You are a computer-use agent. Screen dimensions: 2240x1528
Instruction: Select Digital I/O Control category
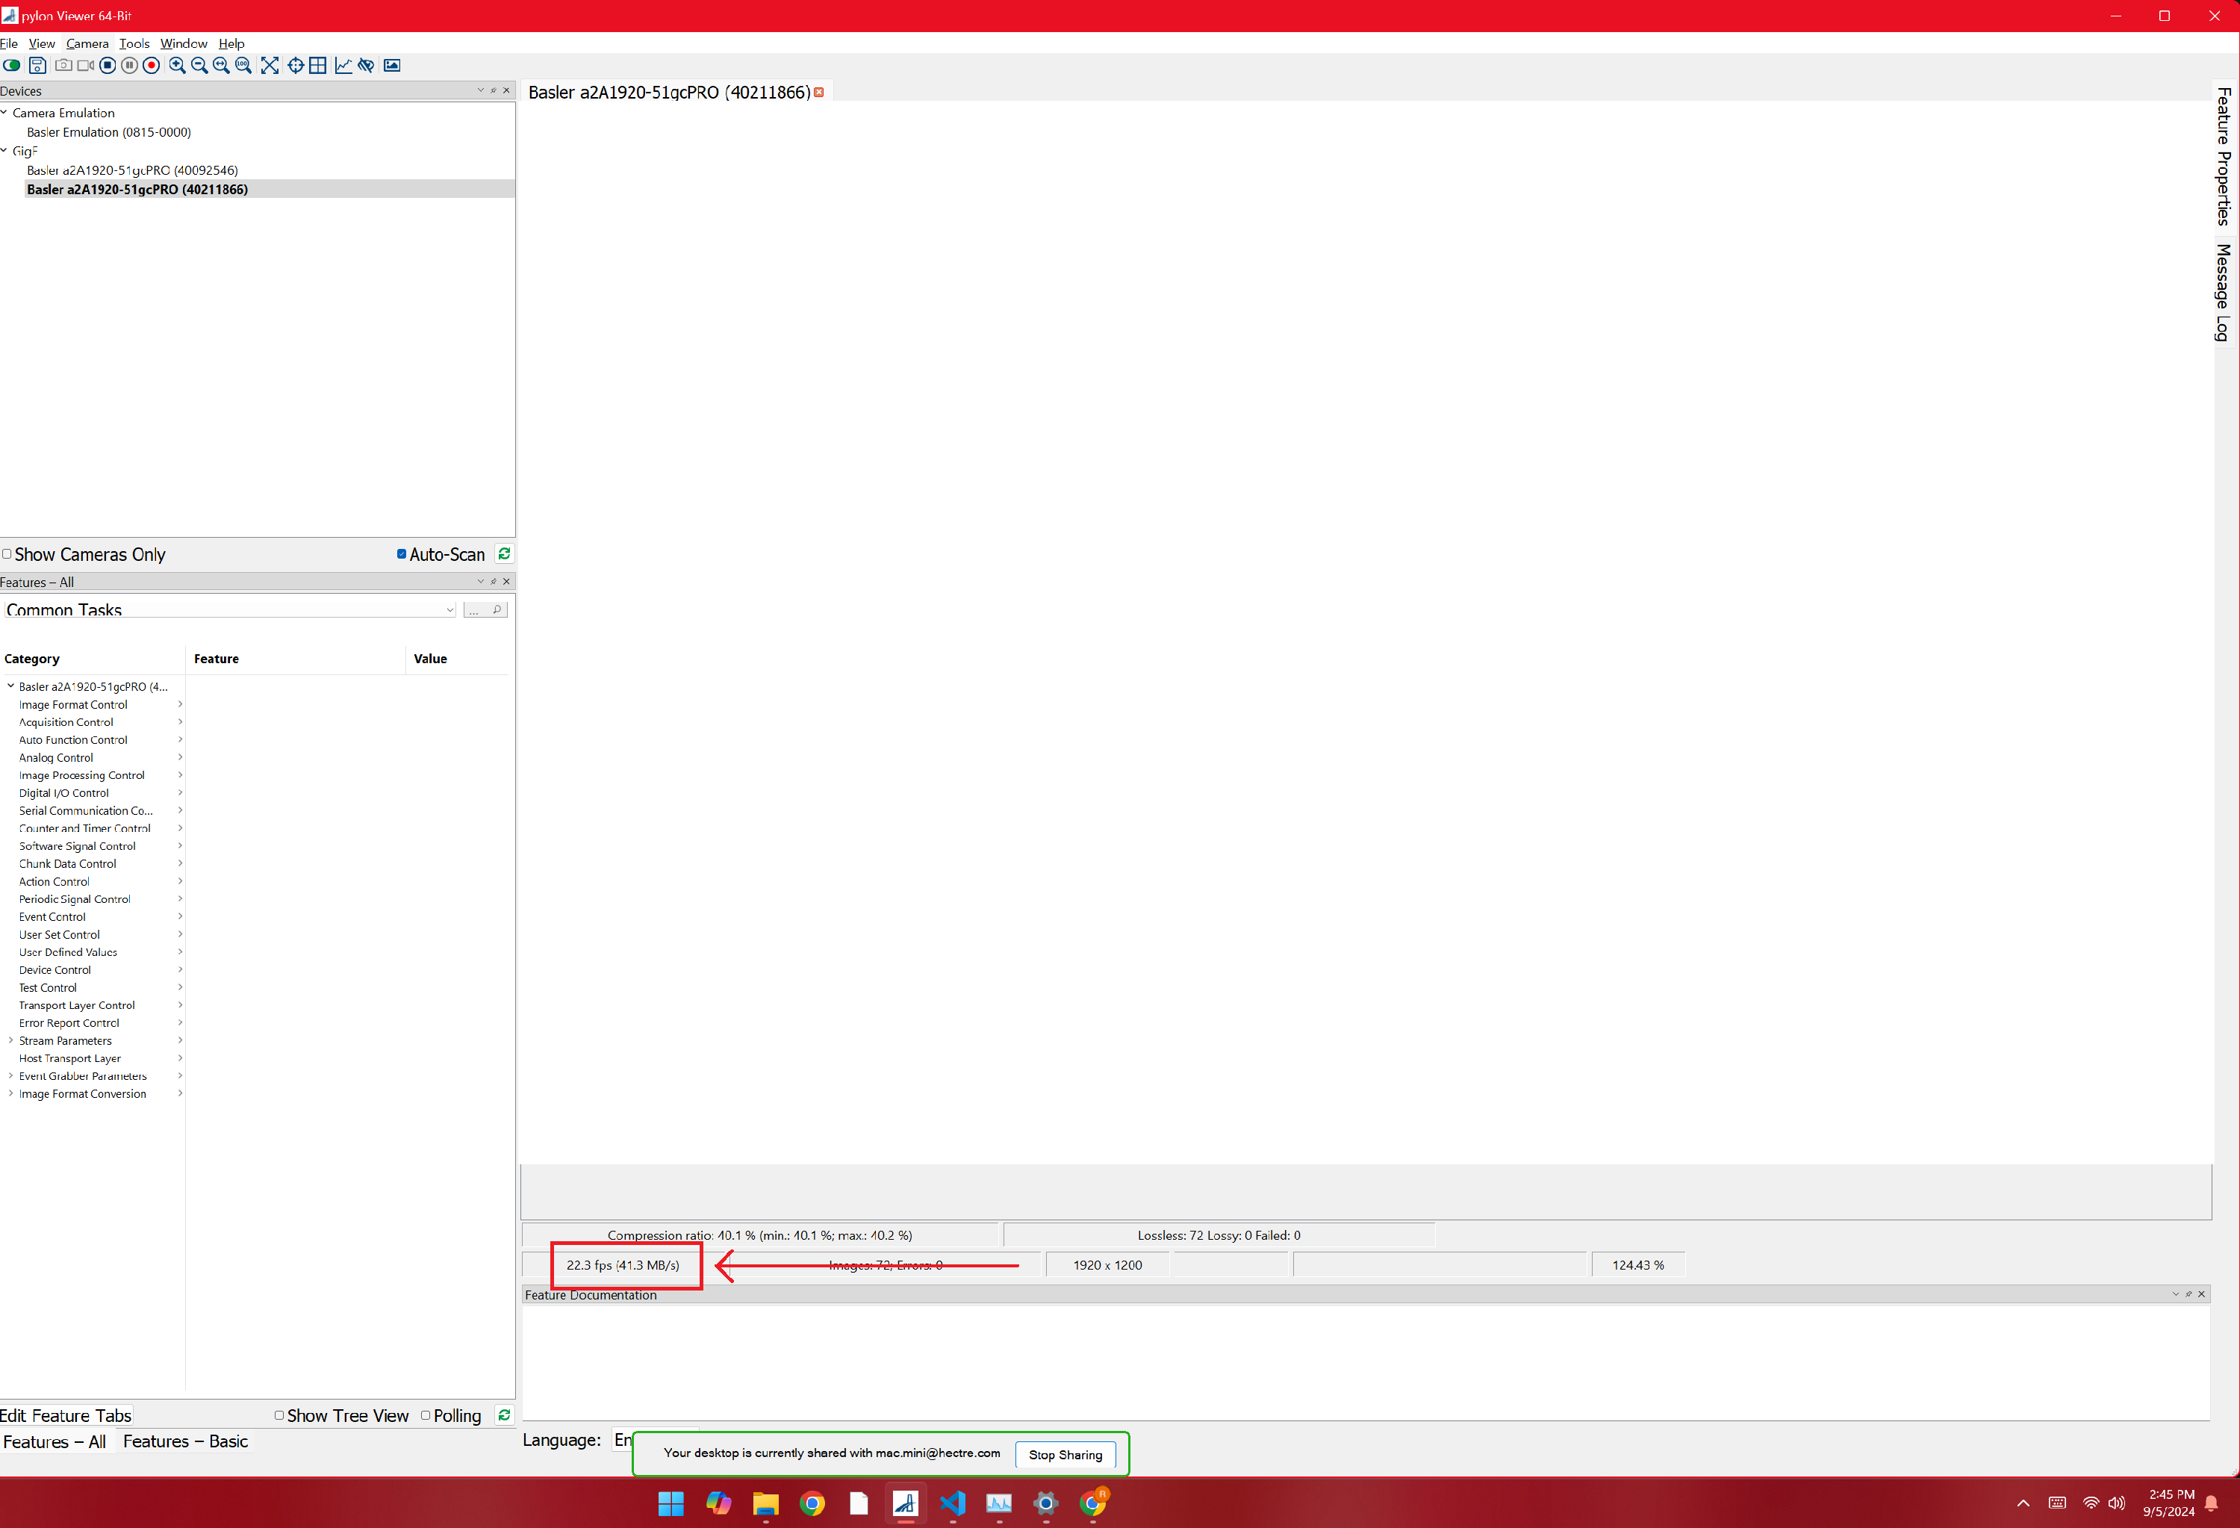point(63,793)
